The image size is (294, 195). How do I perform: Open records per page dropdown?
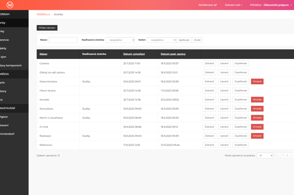point(265,155)
